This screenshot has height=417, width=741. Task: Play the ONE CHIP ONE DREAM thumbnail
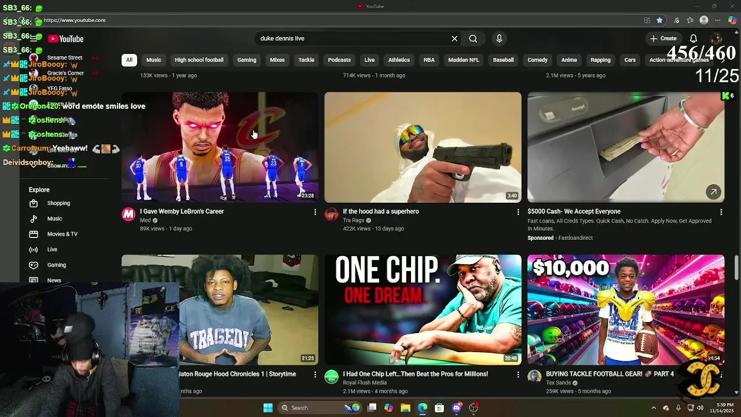click(x=423, y=310)
